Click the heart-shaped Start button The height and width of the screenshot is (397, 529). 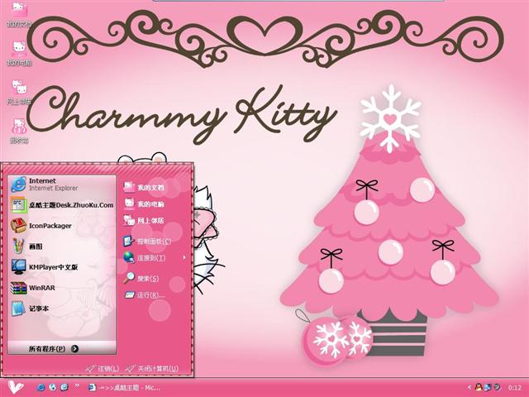(x=15, y=387)
